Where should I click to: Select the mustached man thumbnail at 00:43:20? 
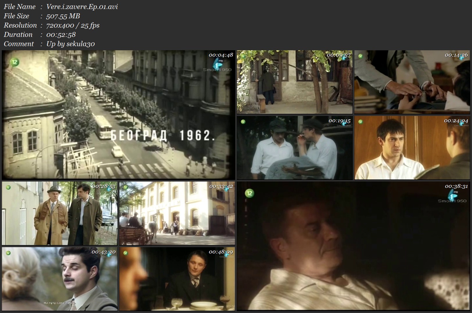[x=60, y=279]
